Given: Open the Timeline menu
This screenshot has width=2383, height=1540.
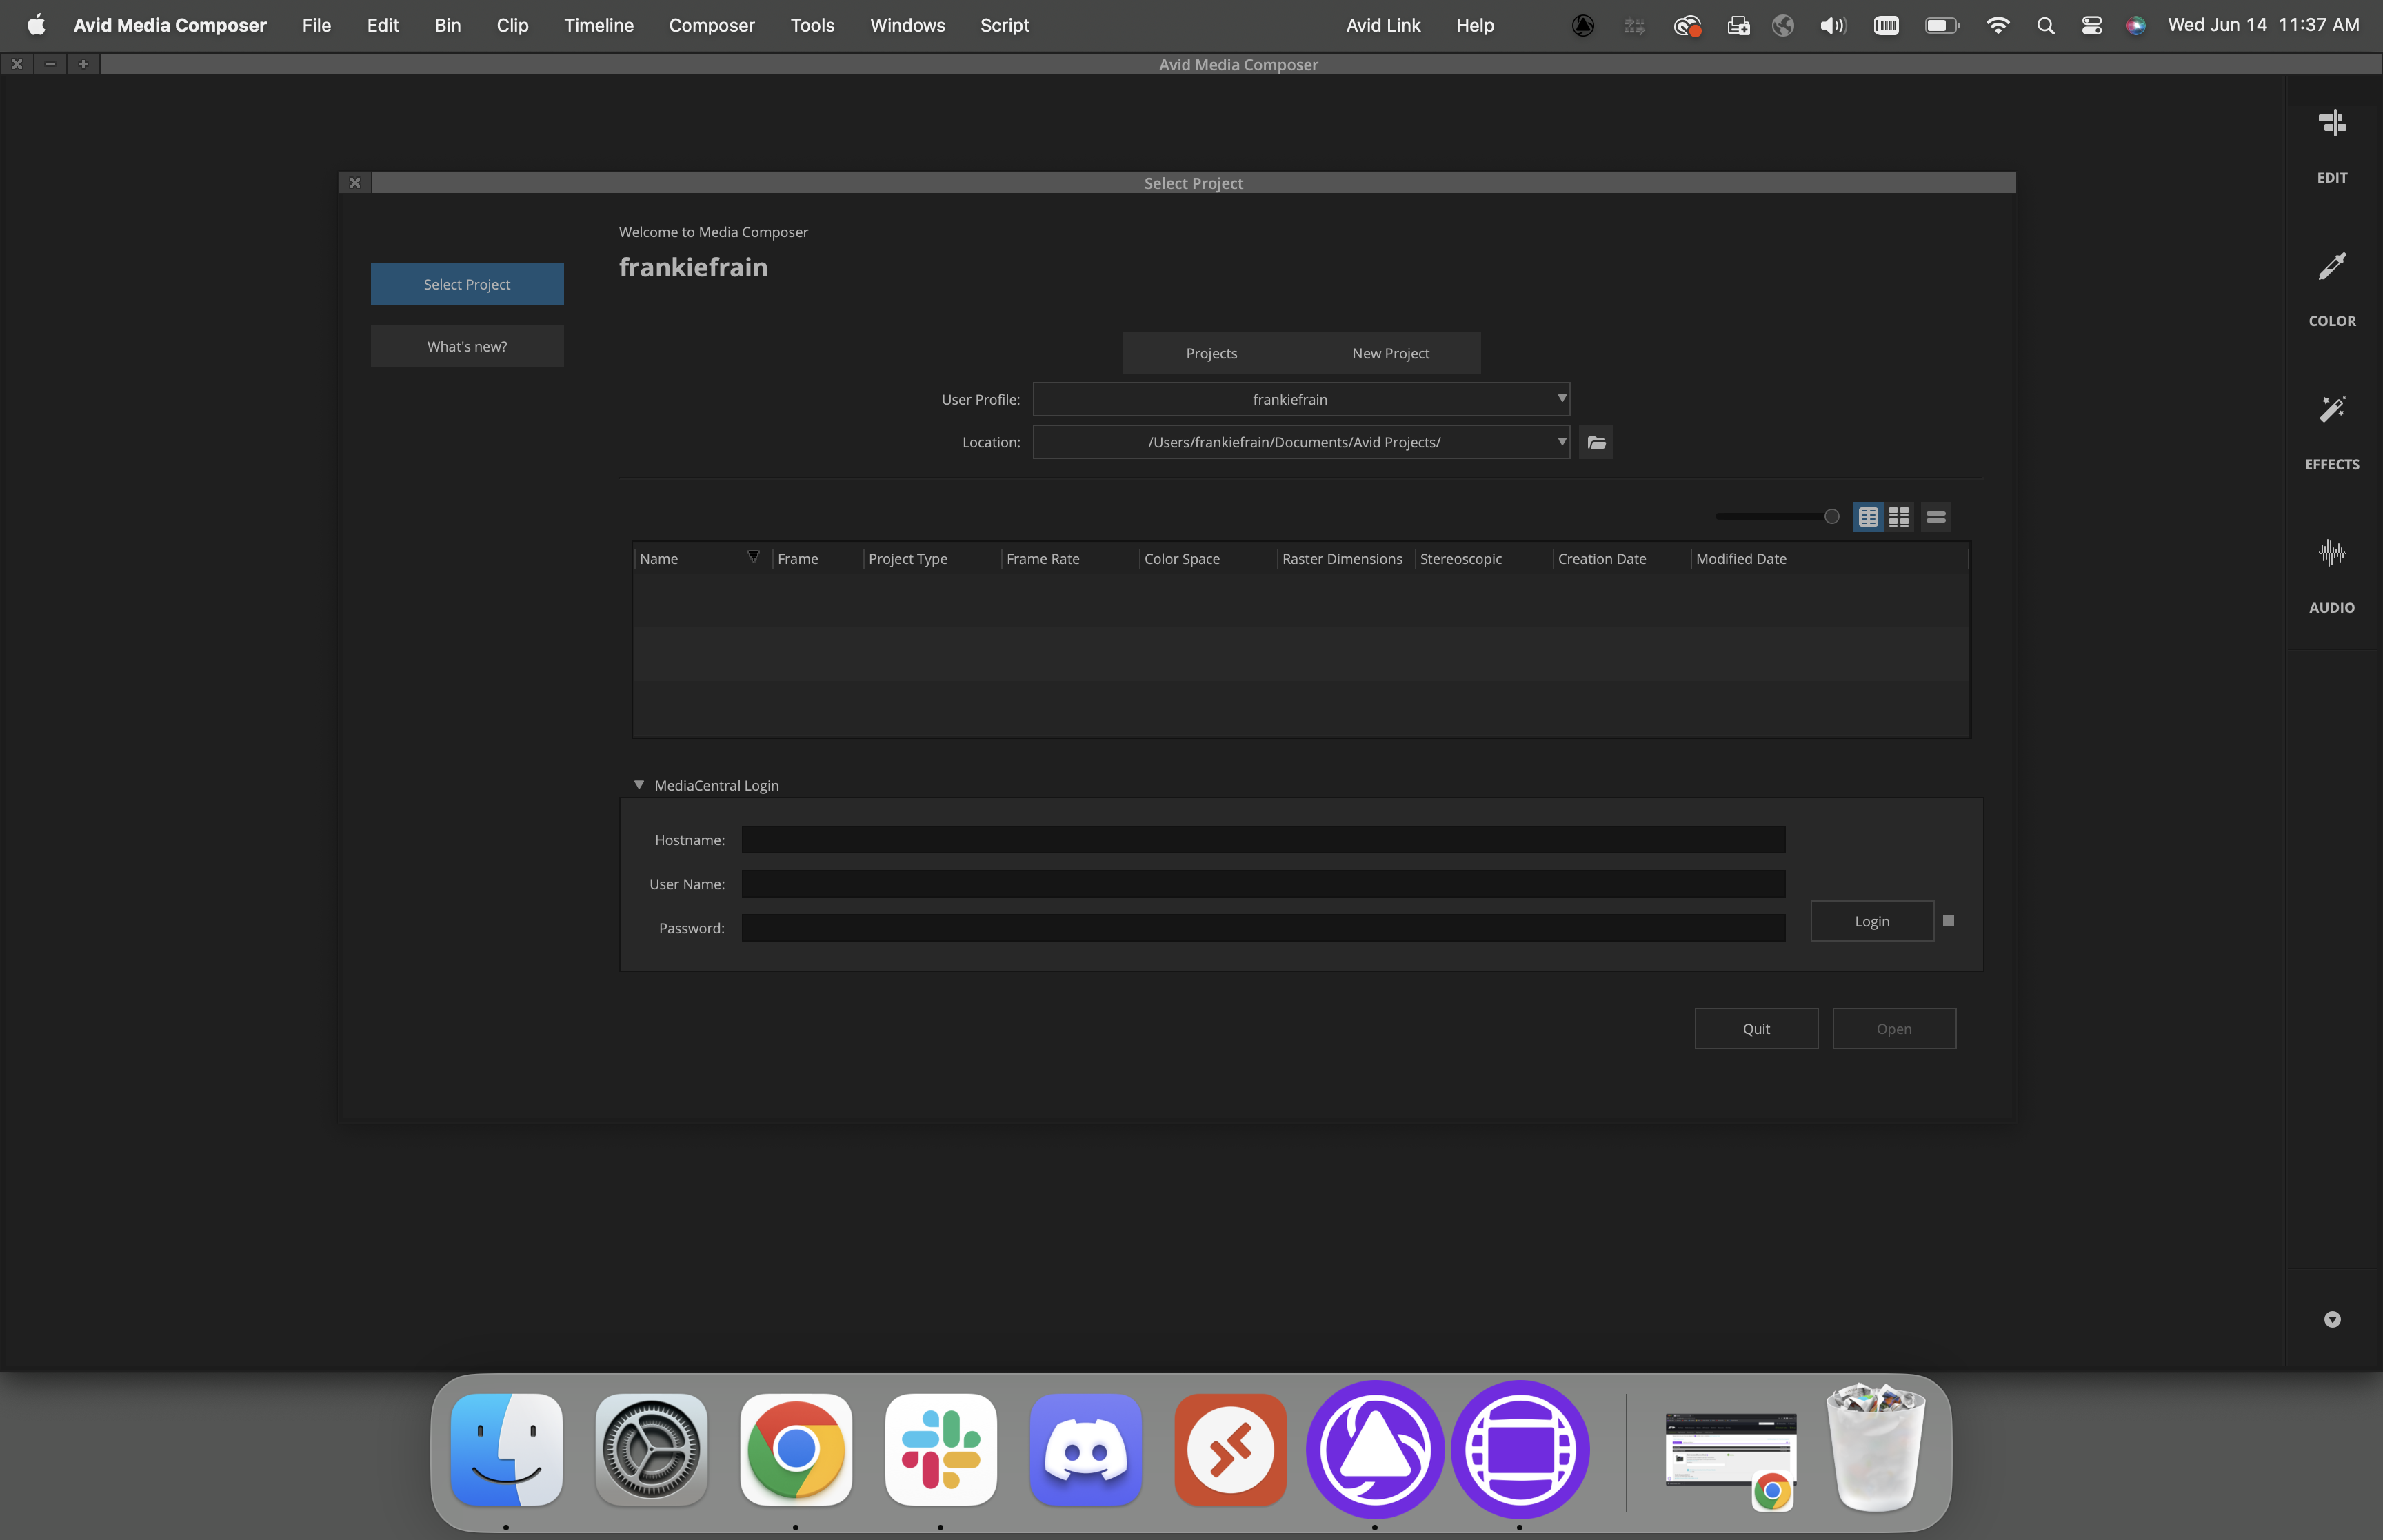Looking at the screenshot, I should [x=598, y=25].
